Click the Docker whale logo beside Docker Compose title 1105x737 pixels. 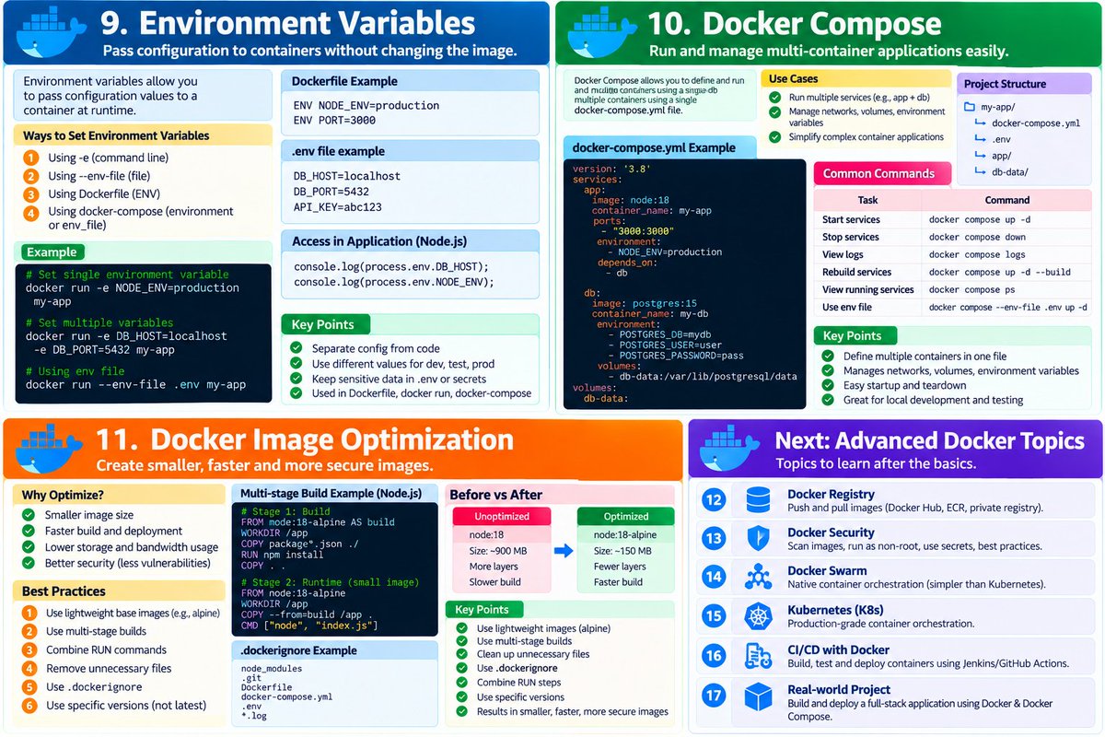[603, 33]
